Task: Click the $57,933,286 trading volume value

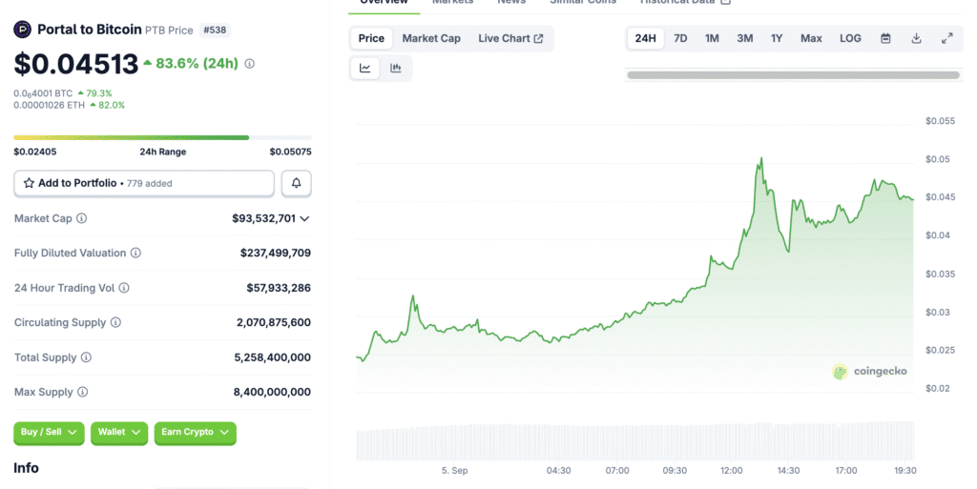Action: coord(279,288)
